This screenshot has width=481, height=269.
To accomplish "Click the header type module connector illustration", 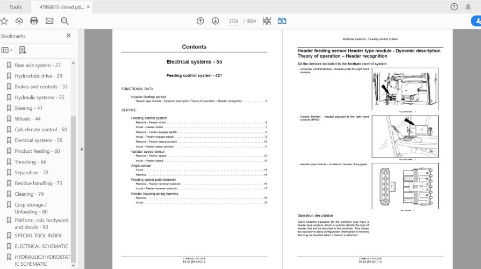I will click(405, 186).
